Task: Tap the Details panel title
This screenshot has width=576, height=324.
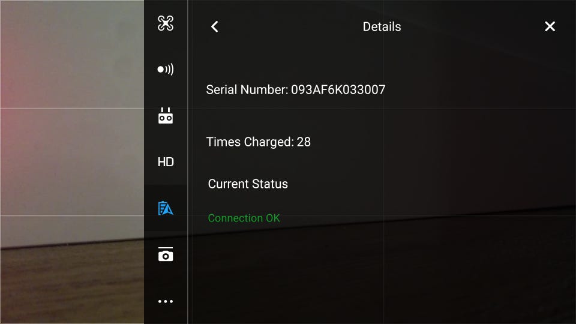Action: point(382,27)
